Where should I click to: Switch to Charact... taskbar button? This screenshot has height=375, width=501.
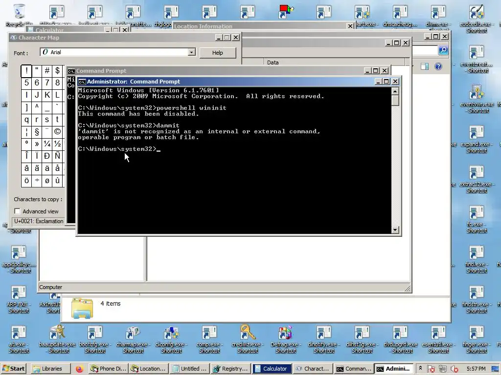(x=312, y=369)
